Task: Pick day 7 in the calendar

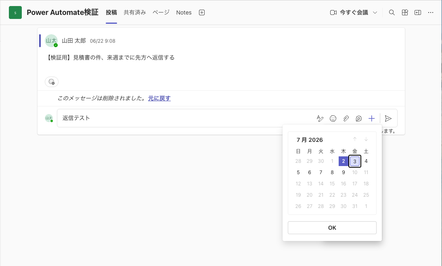Action: [321, 172]
